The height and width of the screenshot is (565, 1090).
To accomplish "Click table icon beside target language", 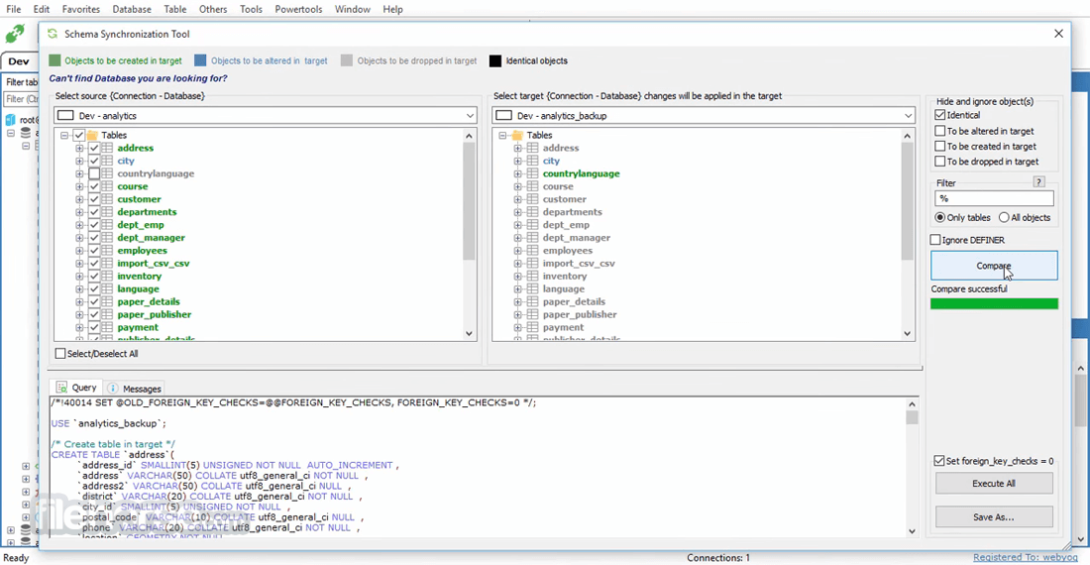I will [x=532, y=289].
